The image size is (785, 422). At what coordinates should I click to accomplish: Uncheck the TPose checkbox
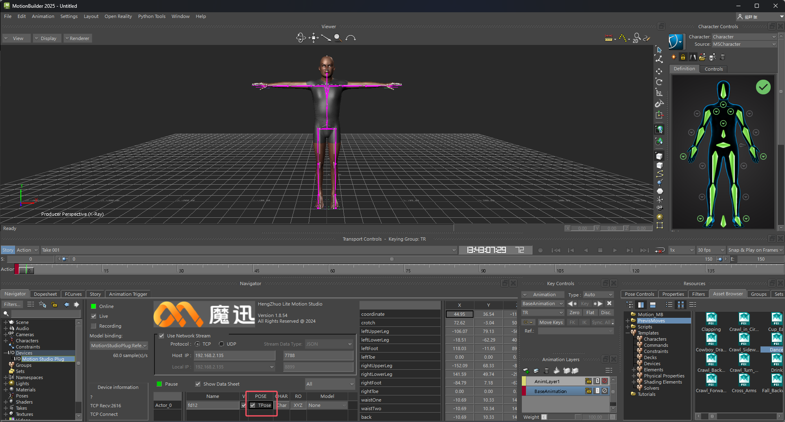point(253,405)
